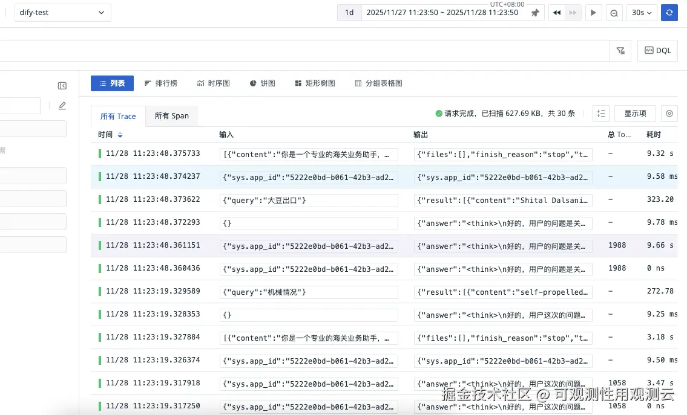Click the 3.18 s duration value
The image size is (687, 415).
pos(660,337)
